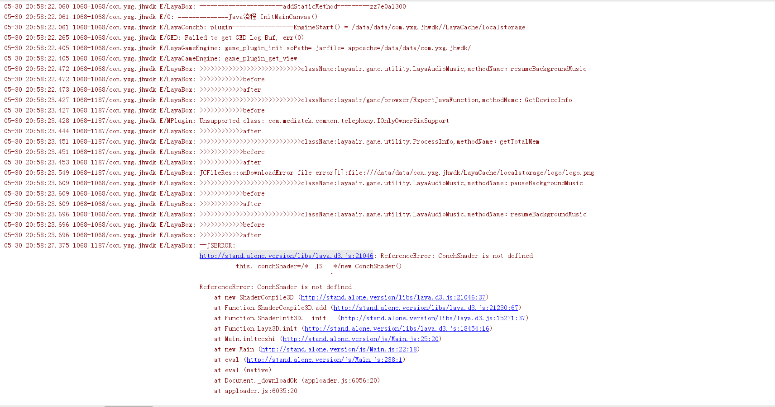Viewport: 775px width, 407px height.
Task: Select the JCFileRes::onDownloadError log line
Action: [397, 173]
